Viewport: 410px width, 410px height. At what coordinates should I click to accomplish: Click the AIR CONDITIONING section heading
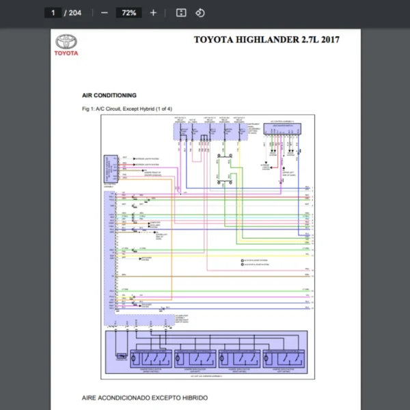click(109, 95)
